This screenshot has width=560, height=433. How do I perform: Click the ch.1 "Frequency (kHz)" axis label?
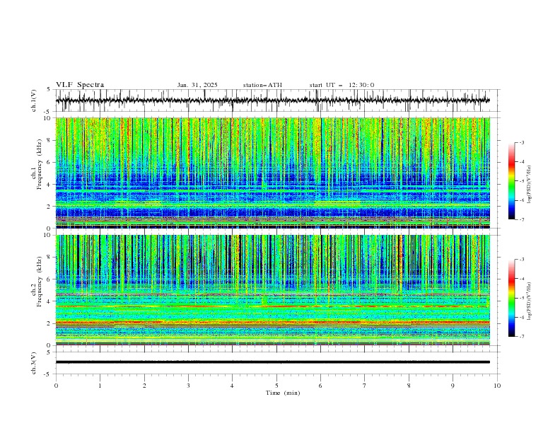click(x=39, y=165)
